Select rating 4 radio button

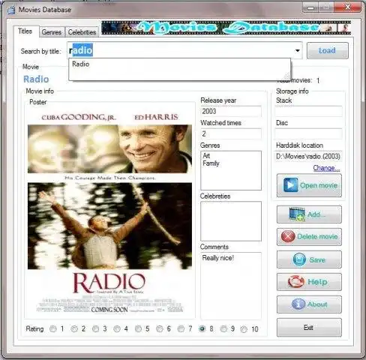[x=117, y=328]
